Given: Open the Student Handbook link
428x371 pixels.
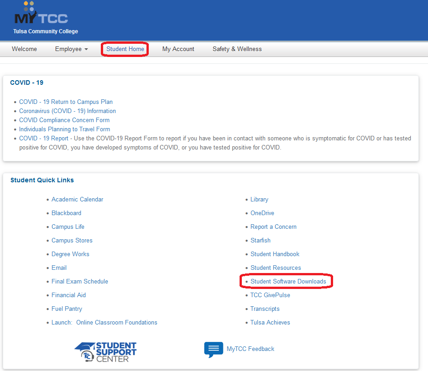Looking at the screenshot, I should [x=275, y=254].
